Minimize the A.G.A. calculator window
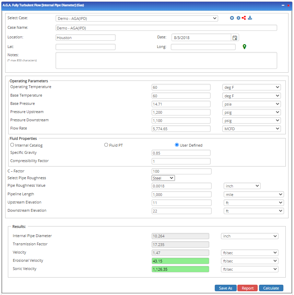The height and width of the screenshot is (295, 294). point(283,5)
